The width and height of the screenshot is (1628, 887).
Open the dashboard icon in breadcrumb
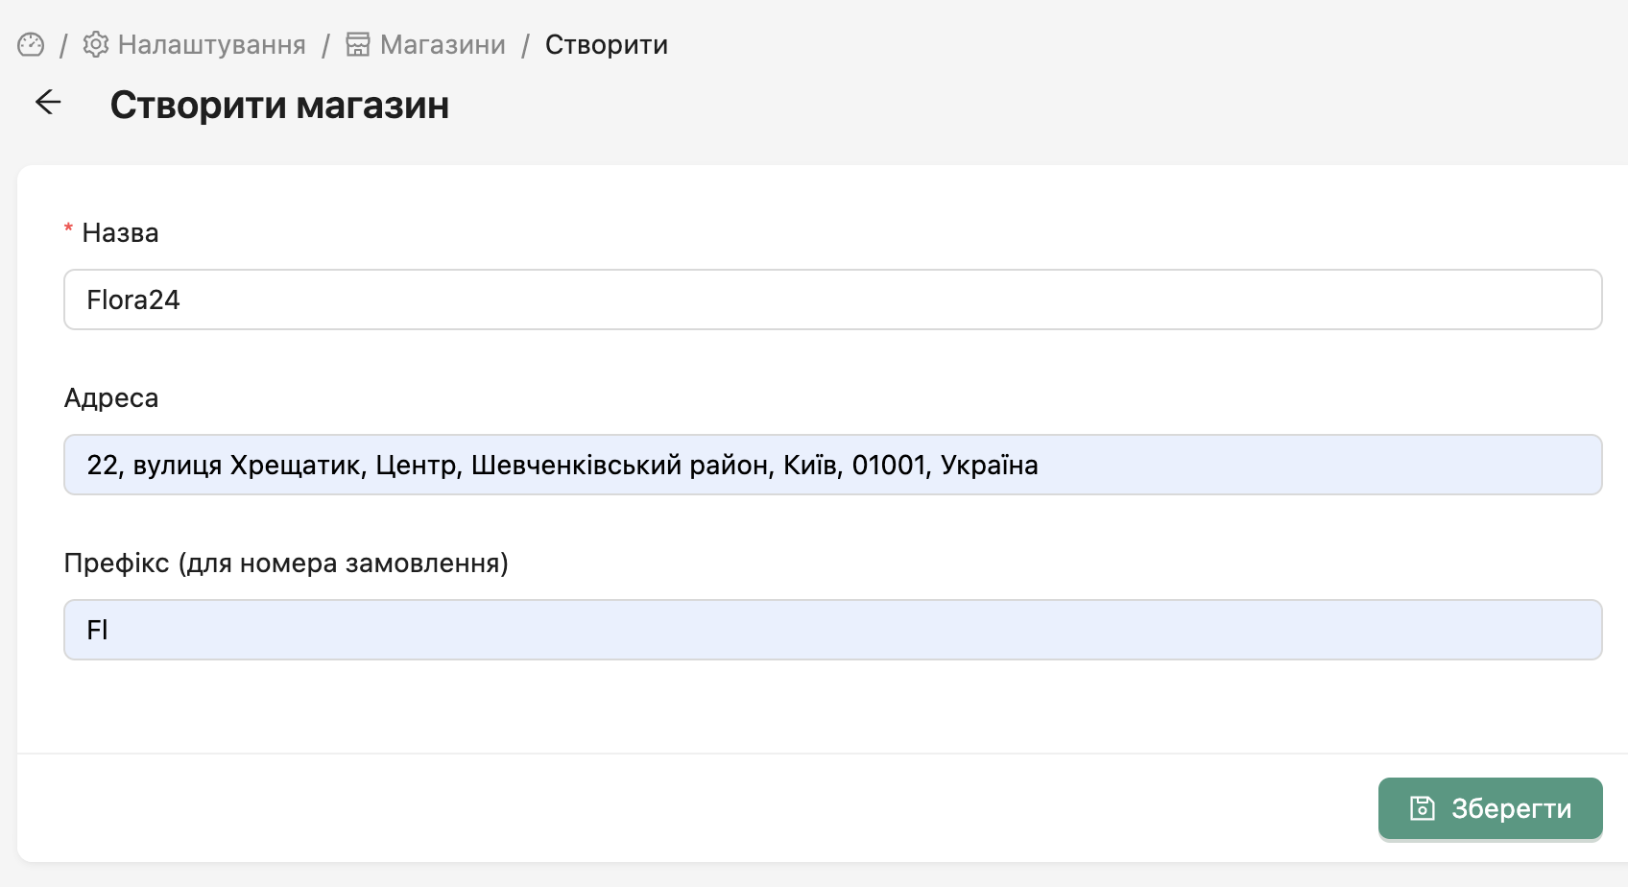click(x=31, y=45)
